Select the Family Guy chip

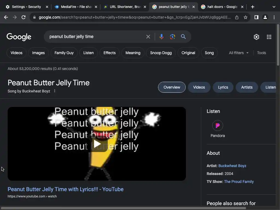[x=64, y=53]
